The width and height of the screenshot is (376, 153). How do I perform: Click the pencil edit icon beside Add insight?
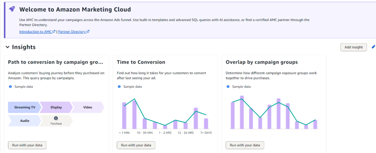tap(374, 47)
